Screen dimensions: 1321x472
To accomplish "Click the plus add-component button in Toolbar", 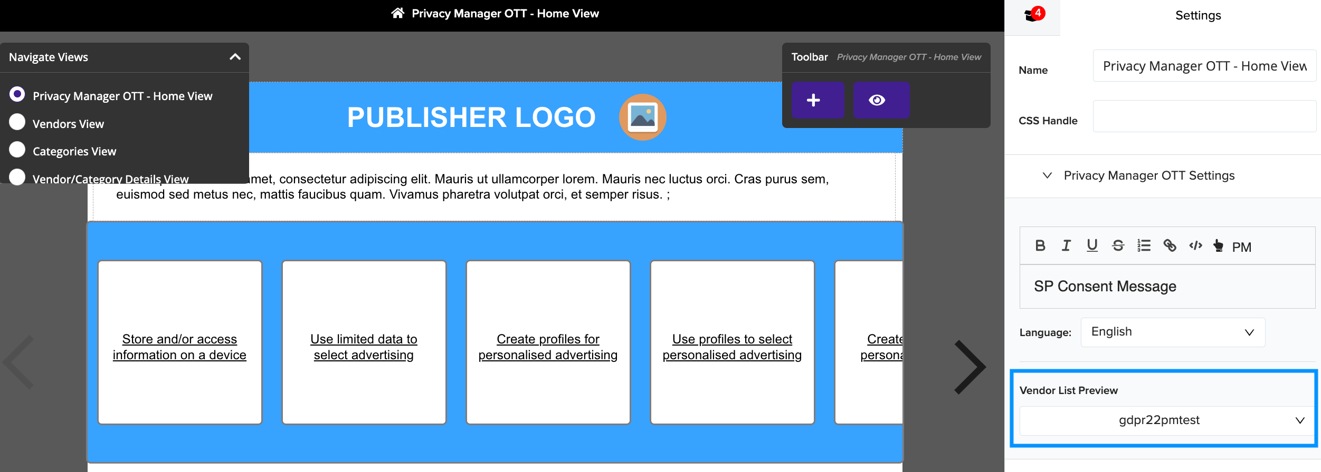I will 818,100.
